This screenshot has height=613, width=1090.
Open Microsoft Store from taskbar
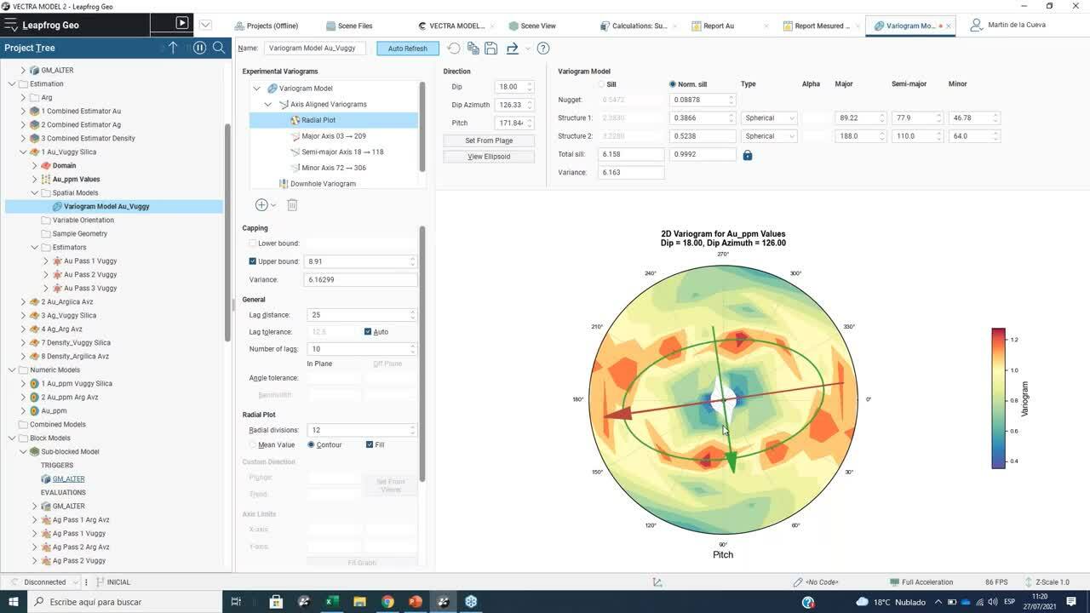[x=276, y=602]
